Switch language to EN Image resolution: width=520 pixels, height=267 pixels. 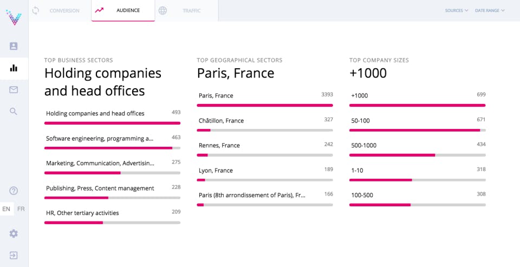tap(6, 209)
